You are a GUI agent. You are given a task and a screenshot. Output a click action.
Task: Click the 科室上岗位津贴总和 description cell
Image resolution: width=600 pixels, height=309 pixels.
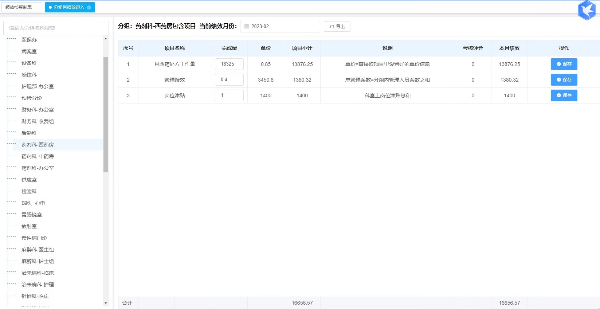coord(388,95)
